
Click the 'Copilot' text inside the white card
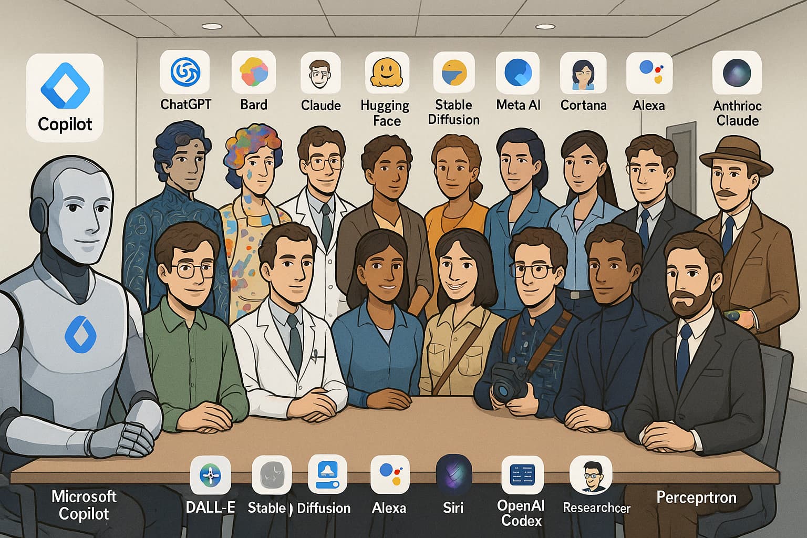point(65,124)
